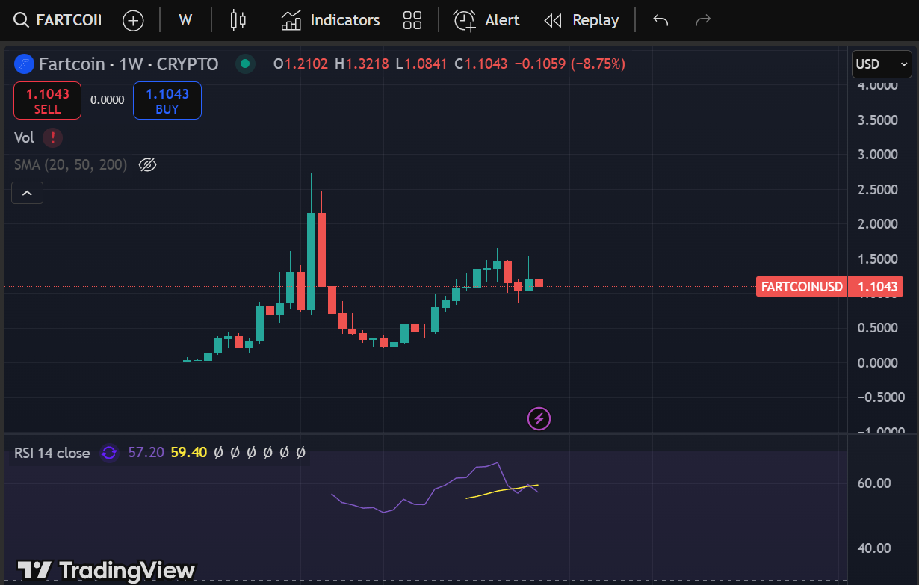The width and height of the screenshot is (919, 585).
Task: Click the Vol warning exclamation icon
Action: coord(52,137)
